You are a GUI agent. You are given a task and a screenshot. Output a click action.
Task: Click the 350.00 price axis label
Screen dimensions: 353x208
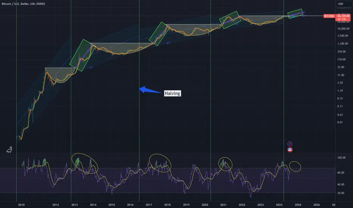[341, 51]
